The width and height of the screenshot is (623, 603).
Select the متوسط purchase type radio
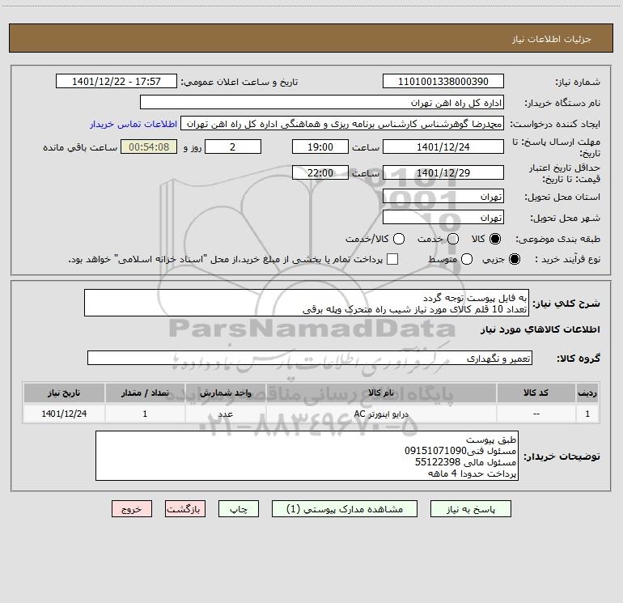467,259
